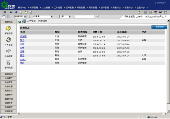Open 数据中心 menu
Viewport: 170px width, 119px height.
(x=117, y=8)
